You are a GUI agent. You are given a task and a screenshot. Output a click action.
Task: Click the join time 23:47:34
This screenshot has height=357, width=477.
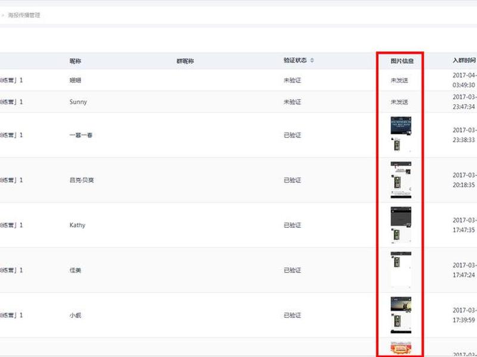coord(464,107)
